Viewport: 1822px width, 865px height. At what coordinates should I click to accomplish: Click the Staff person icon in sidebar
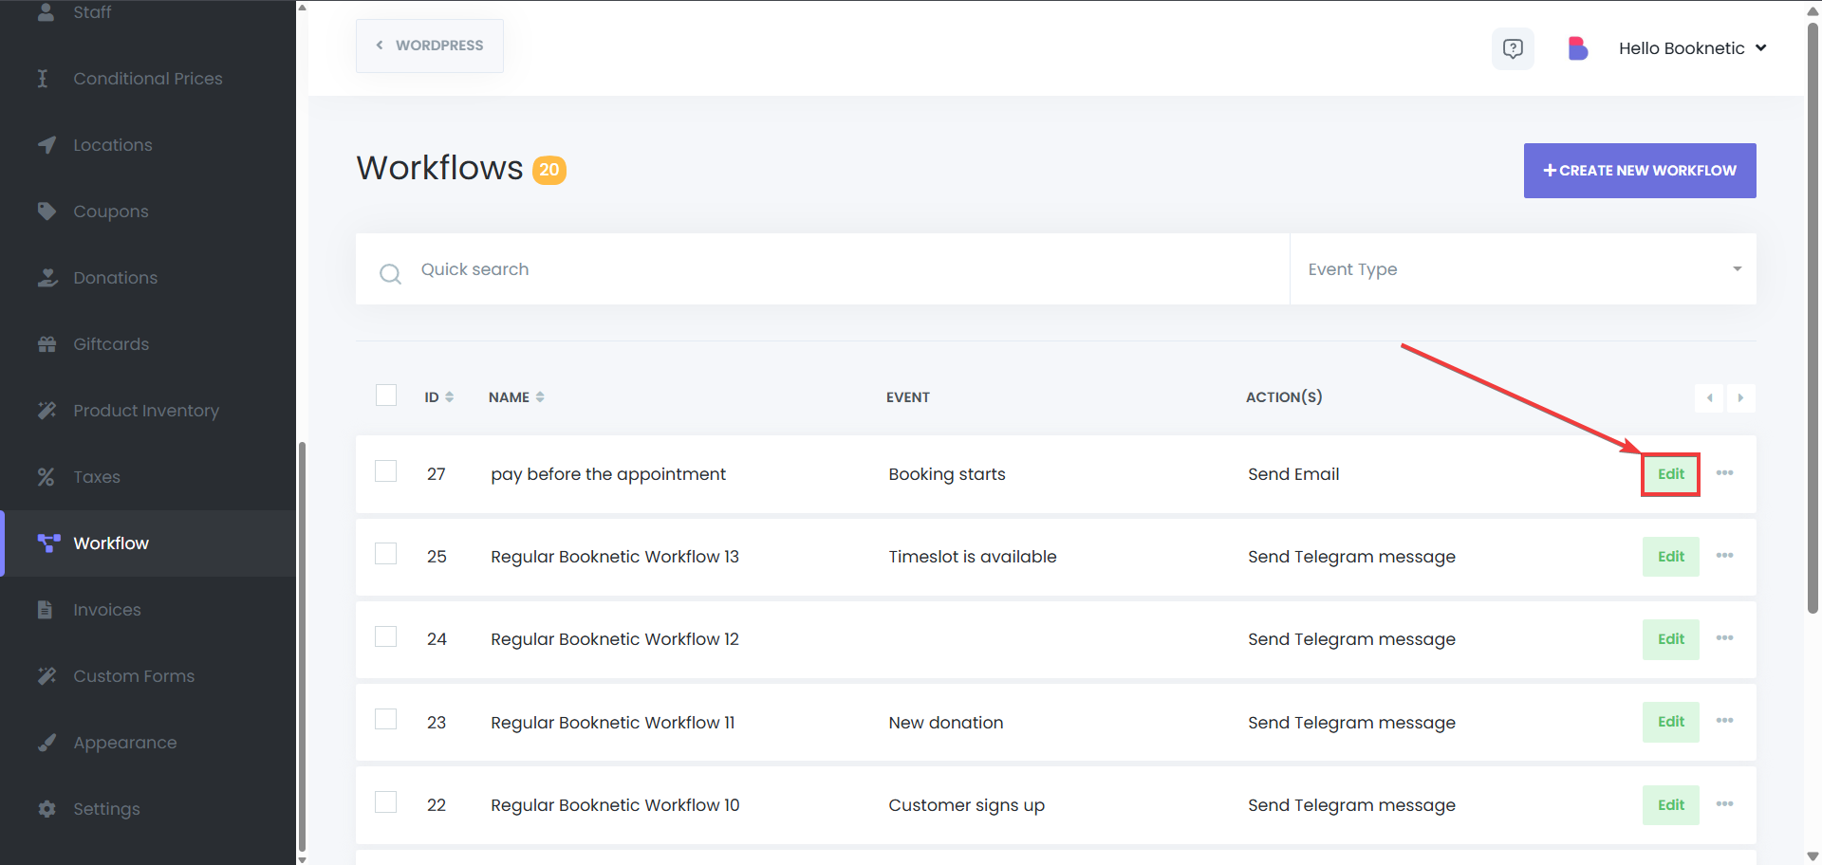click(x=46, y=12)
